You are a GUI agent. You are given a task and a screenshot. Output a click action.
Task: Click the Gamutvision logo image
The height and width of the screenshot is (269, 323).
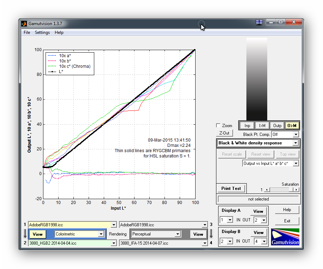285,237
